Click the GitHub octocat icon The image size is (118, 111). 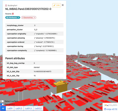(x=105, y=109)
